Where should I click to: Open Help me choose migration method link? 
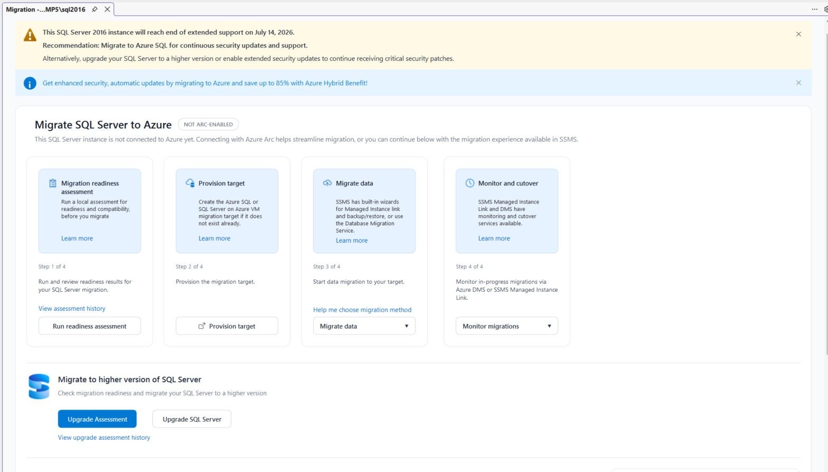pyautogui.click(x=362, y=310)
